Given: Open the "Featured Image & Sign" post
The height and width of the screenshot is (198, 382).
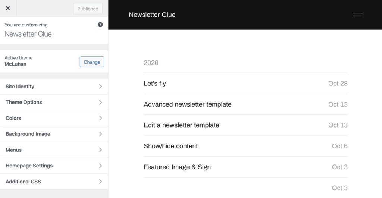Looking at the screenshot, I should coord(177,167).
